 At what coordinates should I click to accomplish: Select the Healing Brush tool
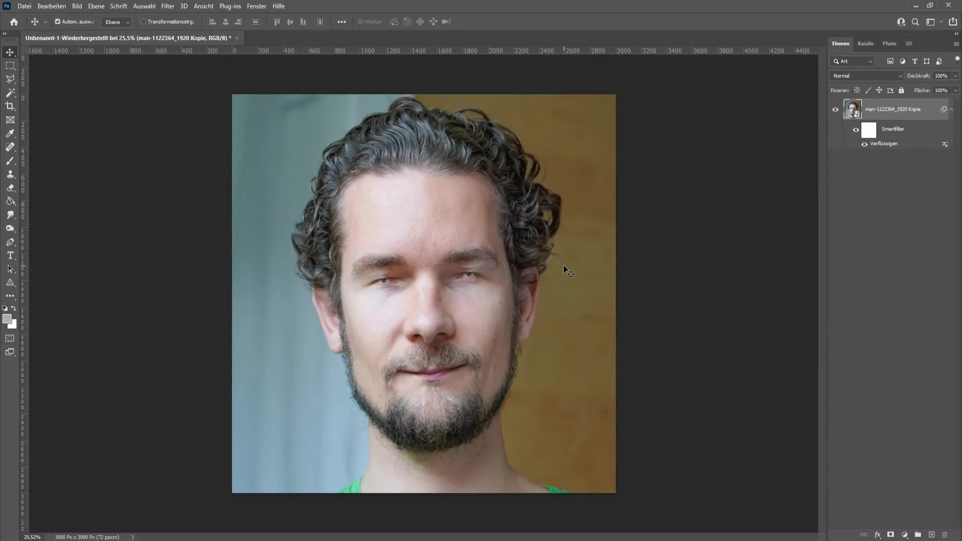(x=10, y=148)
